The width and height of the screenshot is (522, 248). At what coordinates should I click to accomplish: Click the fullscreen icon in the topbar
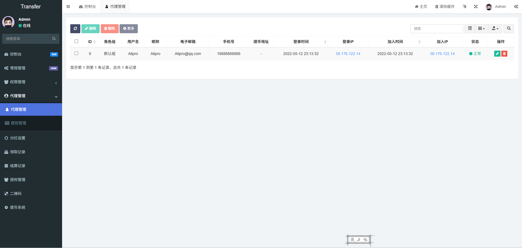(476, 6)
